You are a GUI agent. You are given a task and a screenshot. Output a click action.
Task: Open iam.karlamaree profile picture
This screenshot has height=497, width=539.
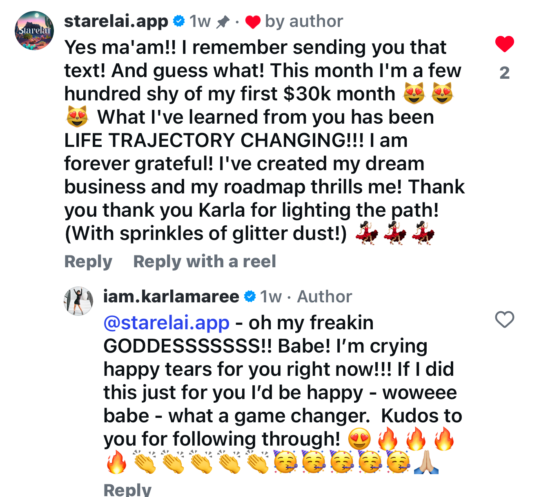[78, 301]
